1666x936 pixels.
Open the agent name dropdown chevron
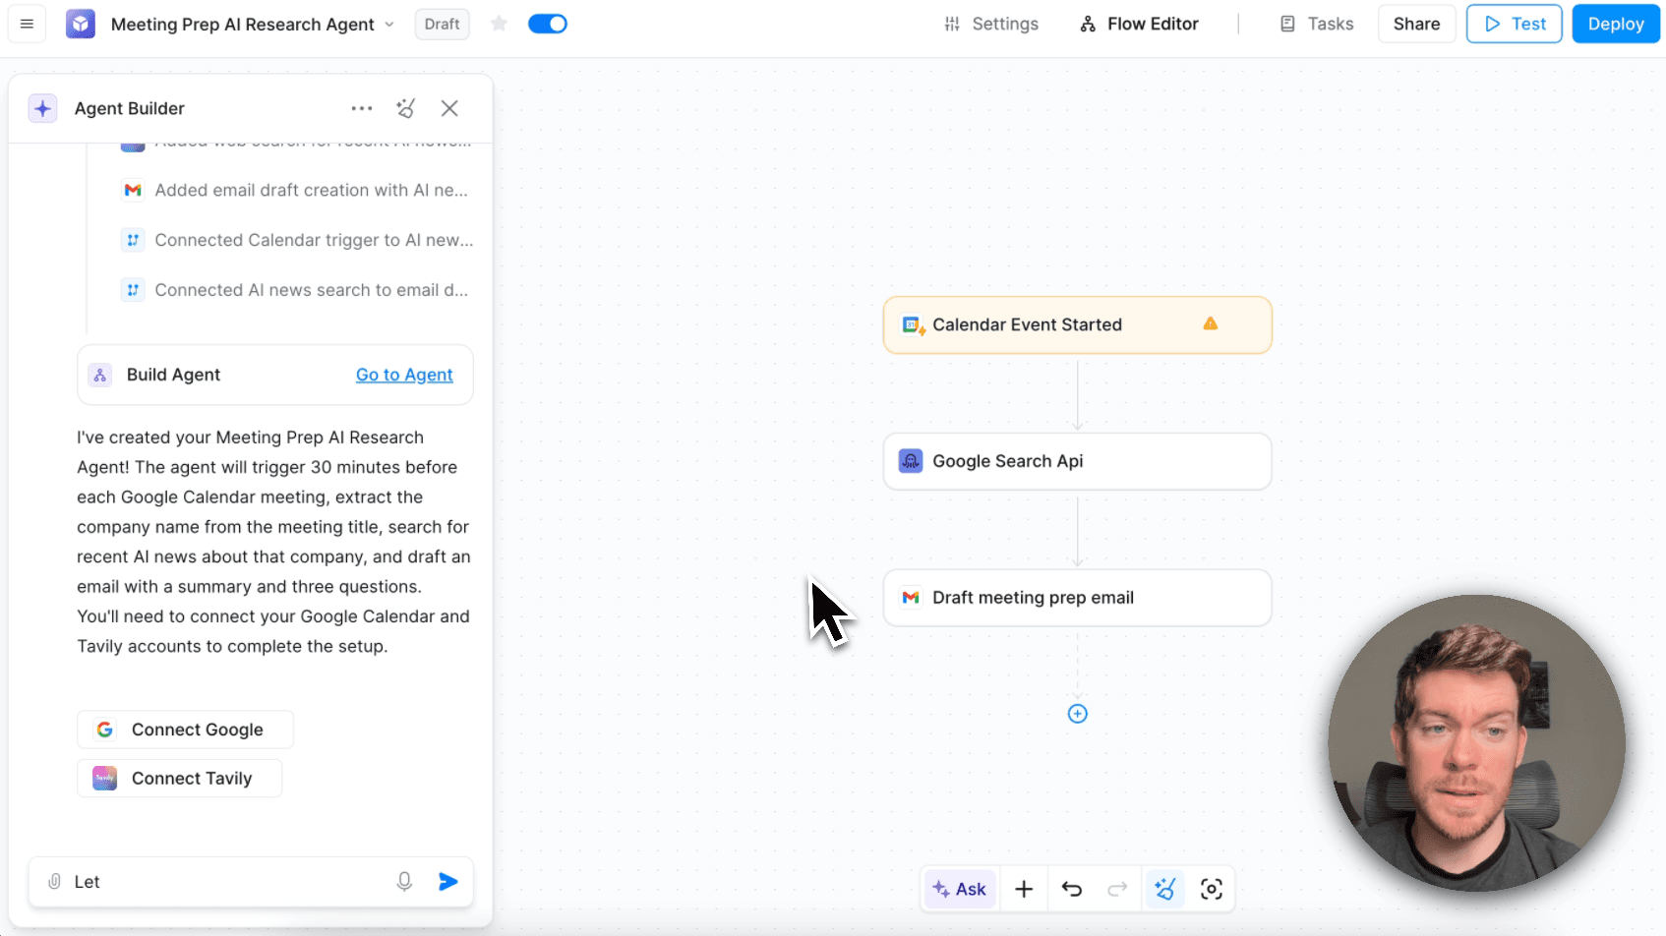click(x=390, y=24)
